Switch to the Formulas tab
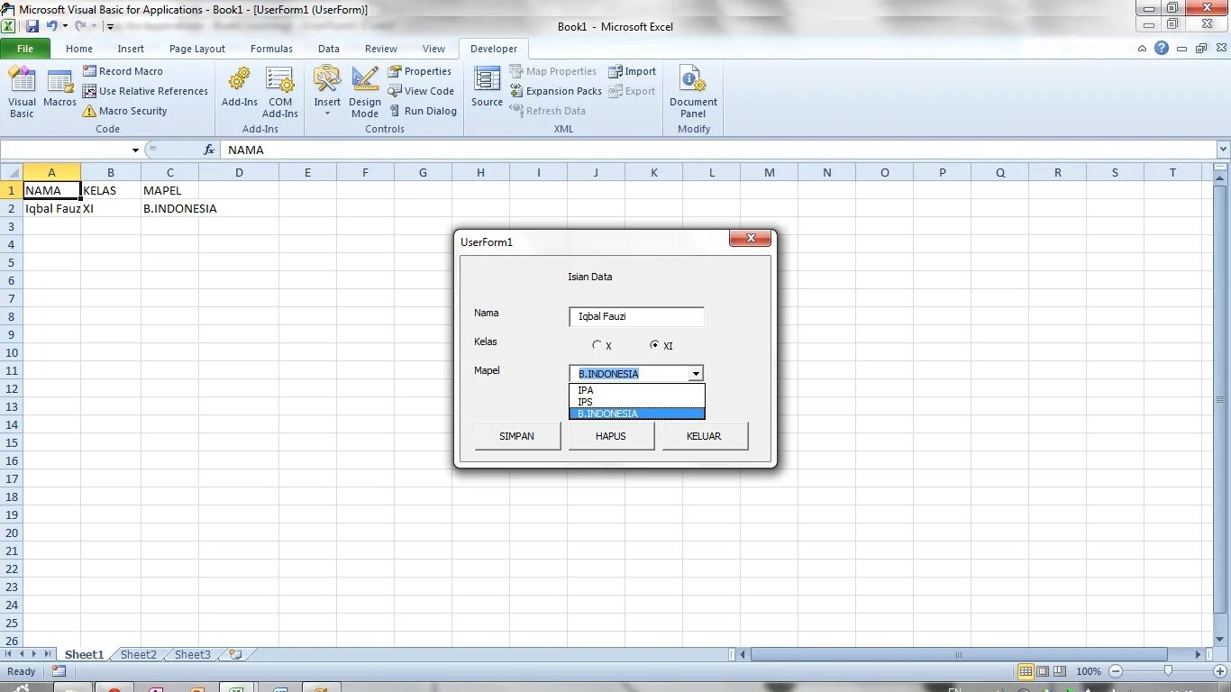 [271, 49]
